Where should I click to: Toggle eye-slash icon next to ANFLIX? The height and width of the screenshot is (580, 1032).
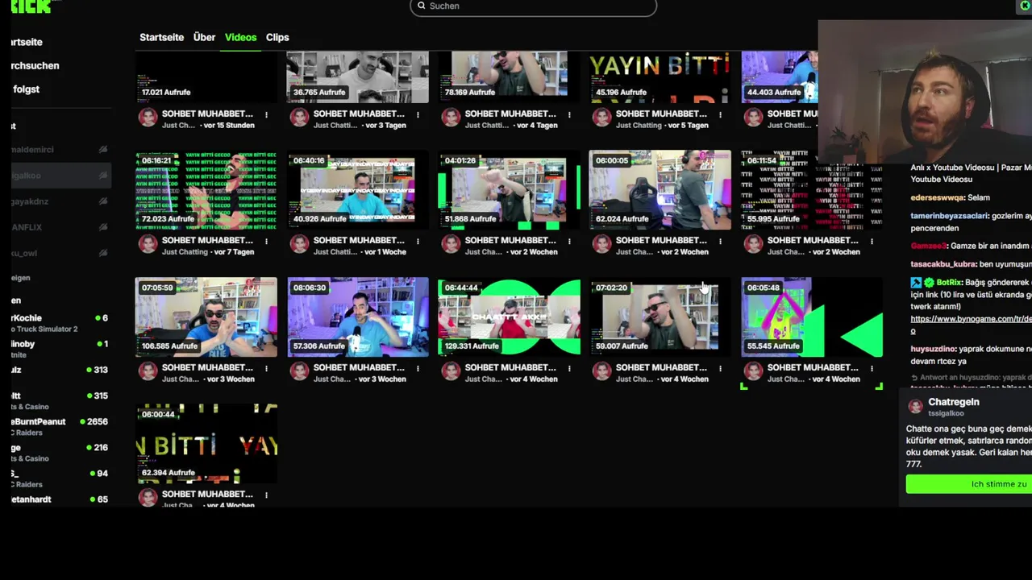point(103,227)
